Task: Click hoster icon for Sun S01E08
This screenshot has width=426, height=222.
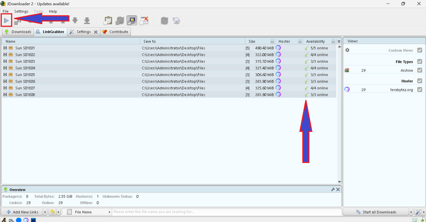Action: 278,94
